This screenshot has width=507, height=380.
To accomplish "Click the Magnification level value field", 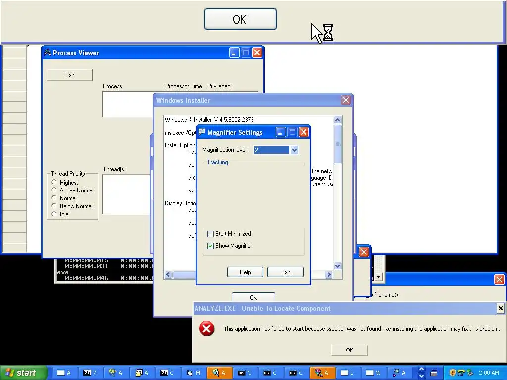I will (272, 150).
